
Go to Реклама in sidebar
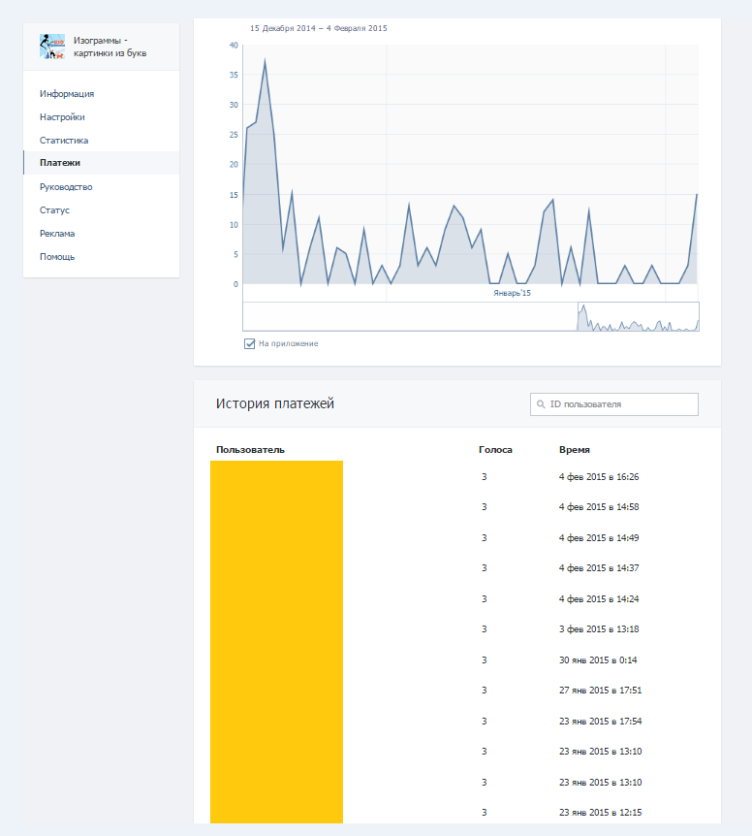(57, 234)
